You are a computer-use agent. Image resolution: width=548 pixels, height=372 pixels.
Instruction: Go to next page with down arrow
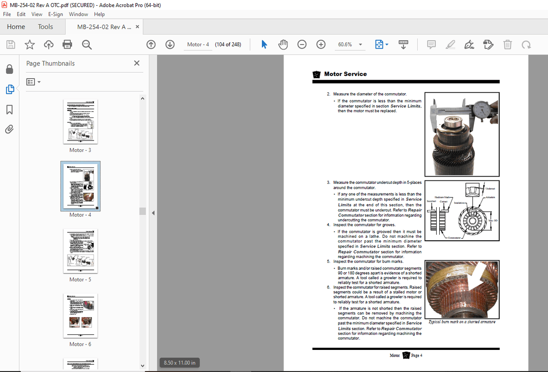(x=170, y=45)
